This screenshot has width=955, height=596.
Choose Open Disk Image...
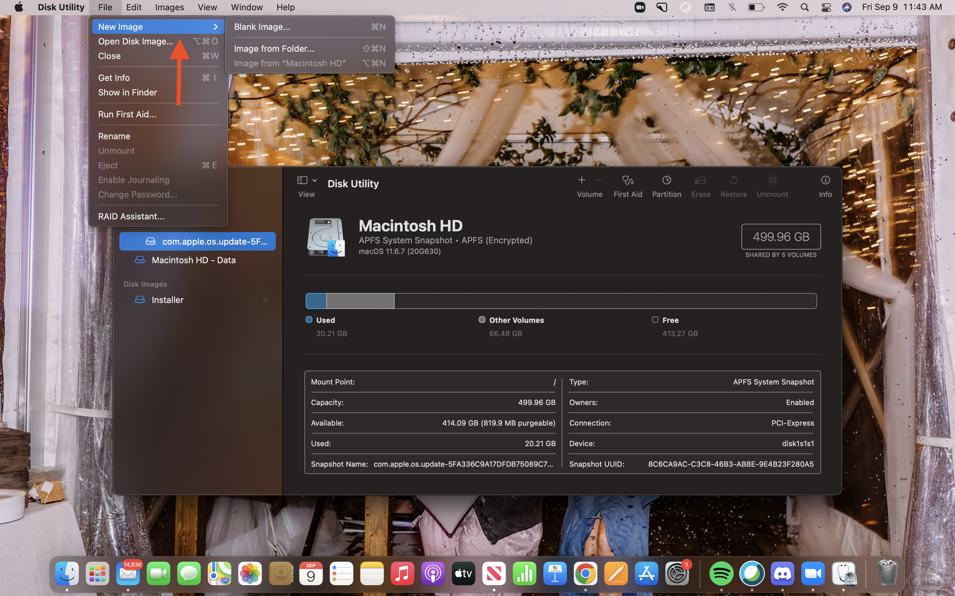[x=158, y=41]
